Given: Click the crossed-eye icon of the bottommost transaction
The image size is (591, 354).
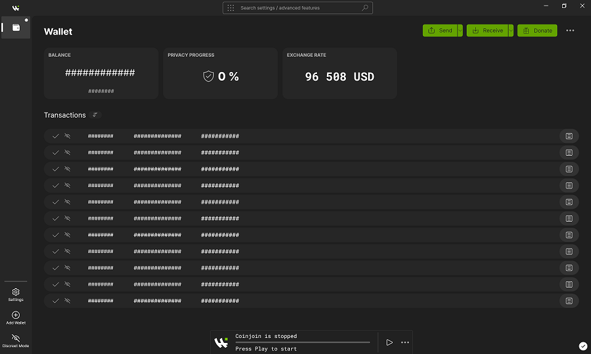Looking at the screenshot, I should (68, 300).
